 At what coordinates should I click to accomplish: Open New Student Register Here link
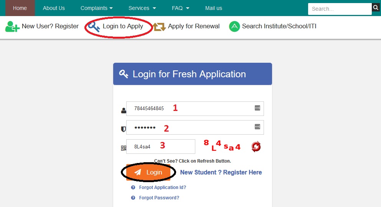coord(221,173)
